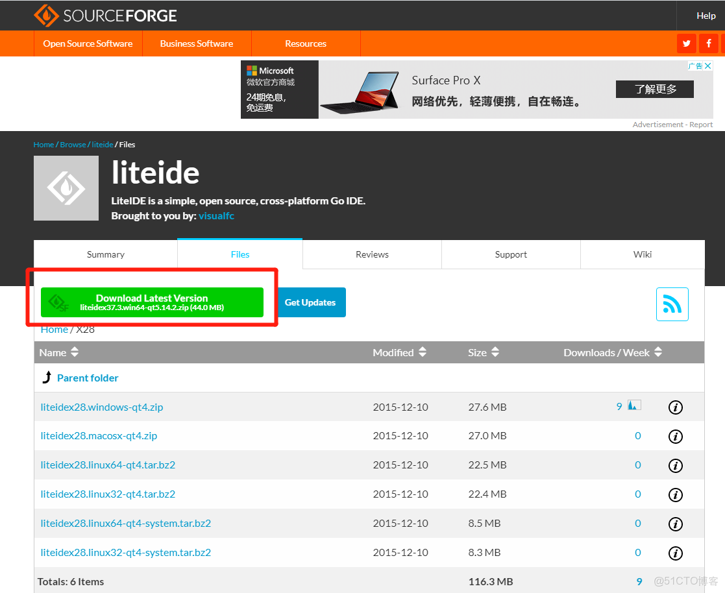725x593 pixels.
Task: Click Download Latest Version
Action: [152, 302]
